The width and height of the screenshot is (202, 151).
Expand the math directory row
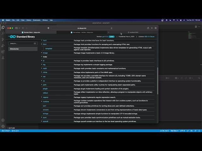coord(42,68)
